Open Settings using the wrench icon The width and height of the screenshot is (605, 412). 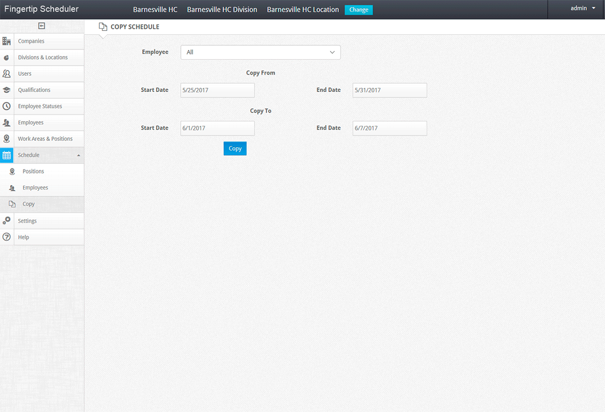point(7,220)
